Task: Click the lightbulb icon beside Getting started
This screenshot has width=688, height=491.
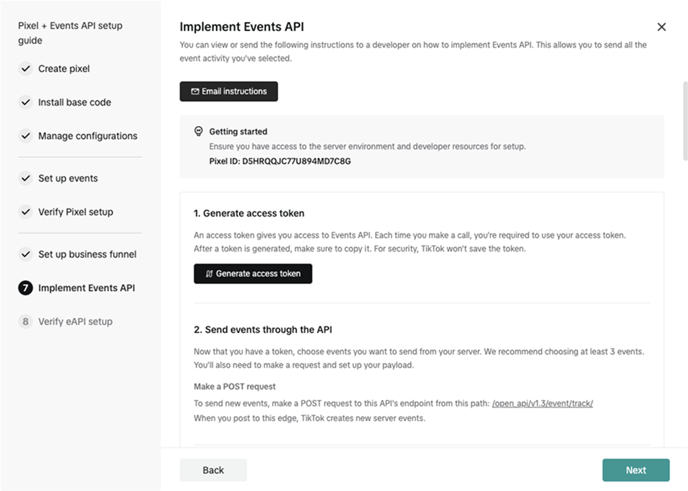Action: point(199,131)
